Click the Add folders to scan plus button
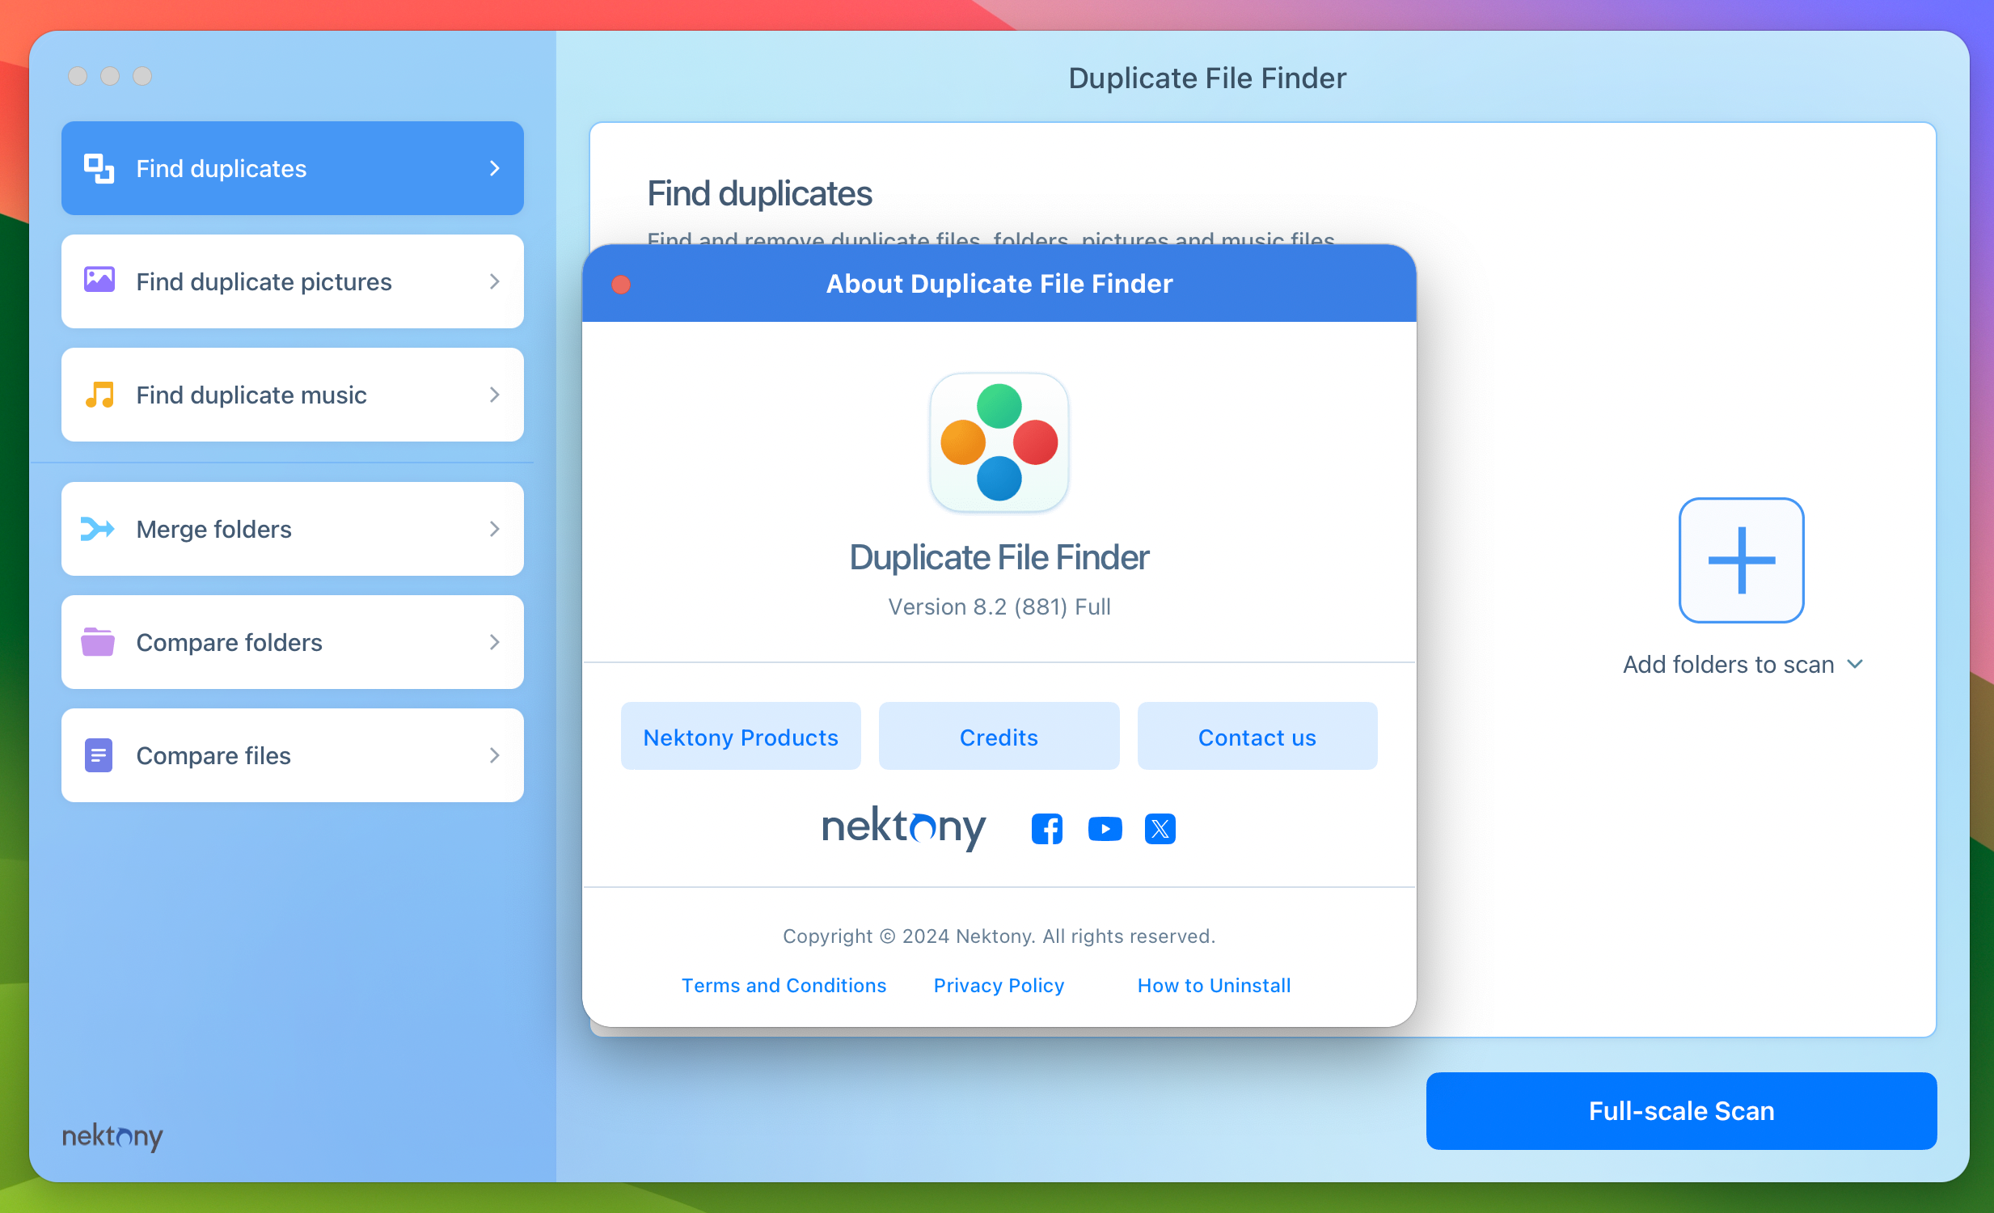The height and width of the screenshot is (1213, 1994). [x=1740, y=560]
